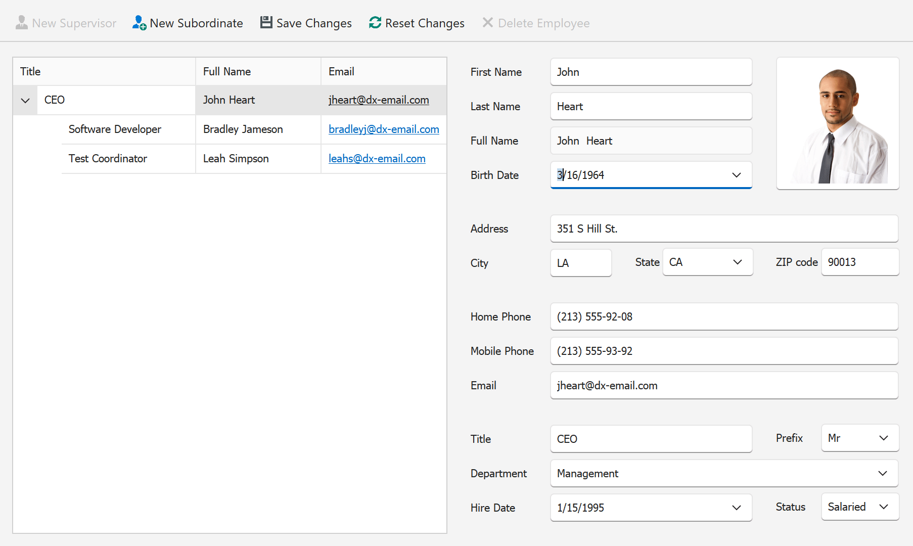Open the bradleyj@dx-email.com link
The height and width of the screenshot is (546, 913).
384,129
